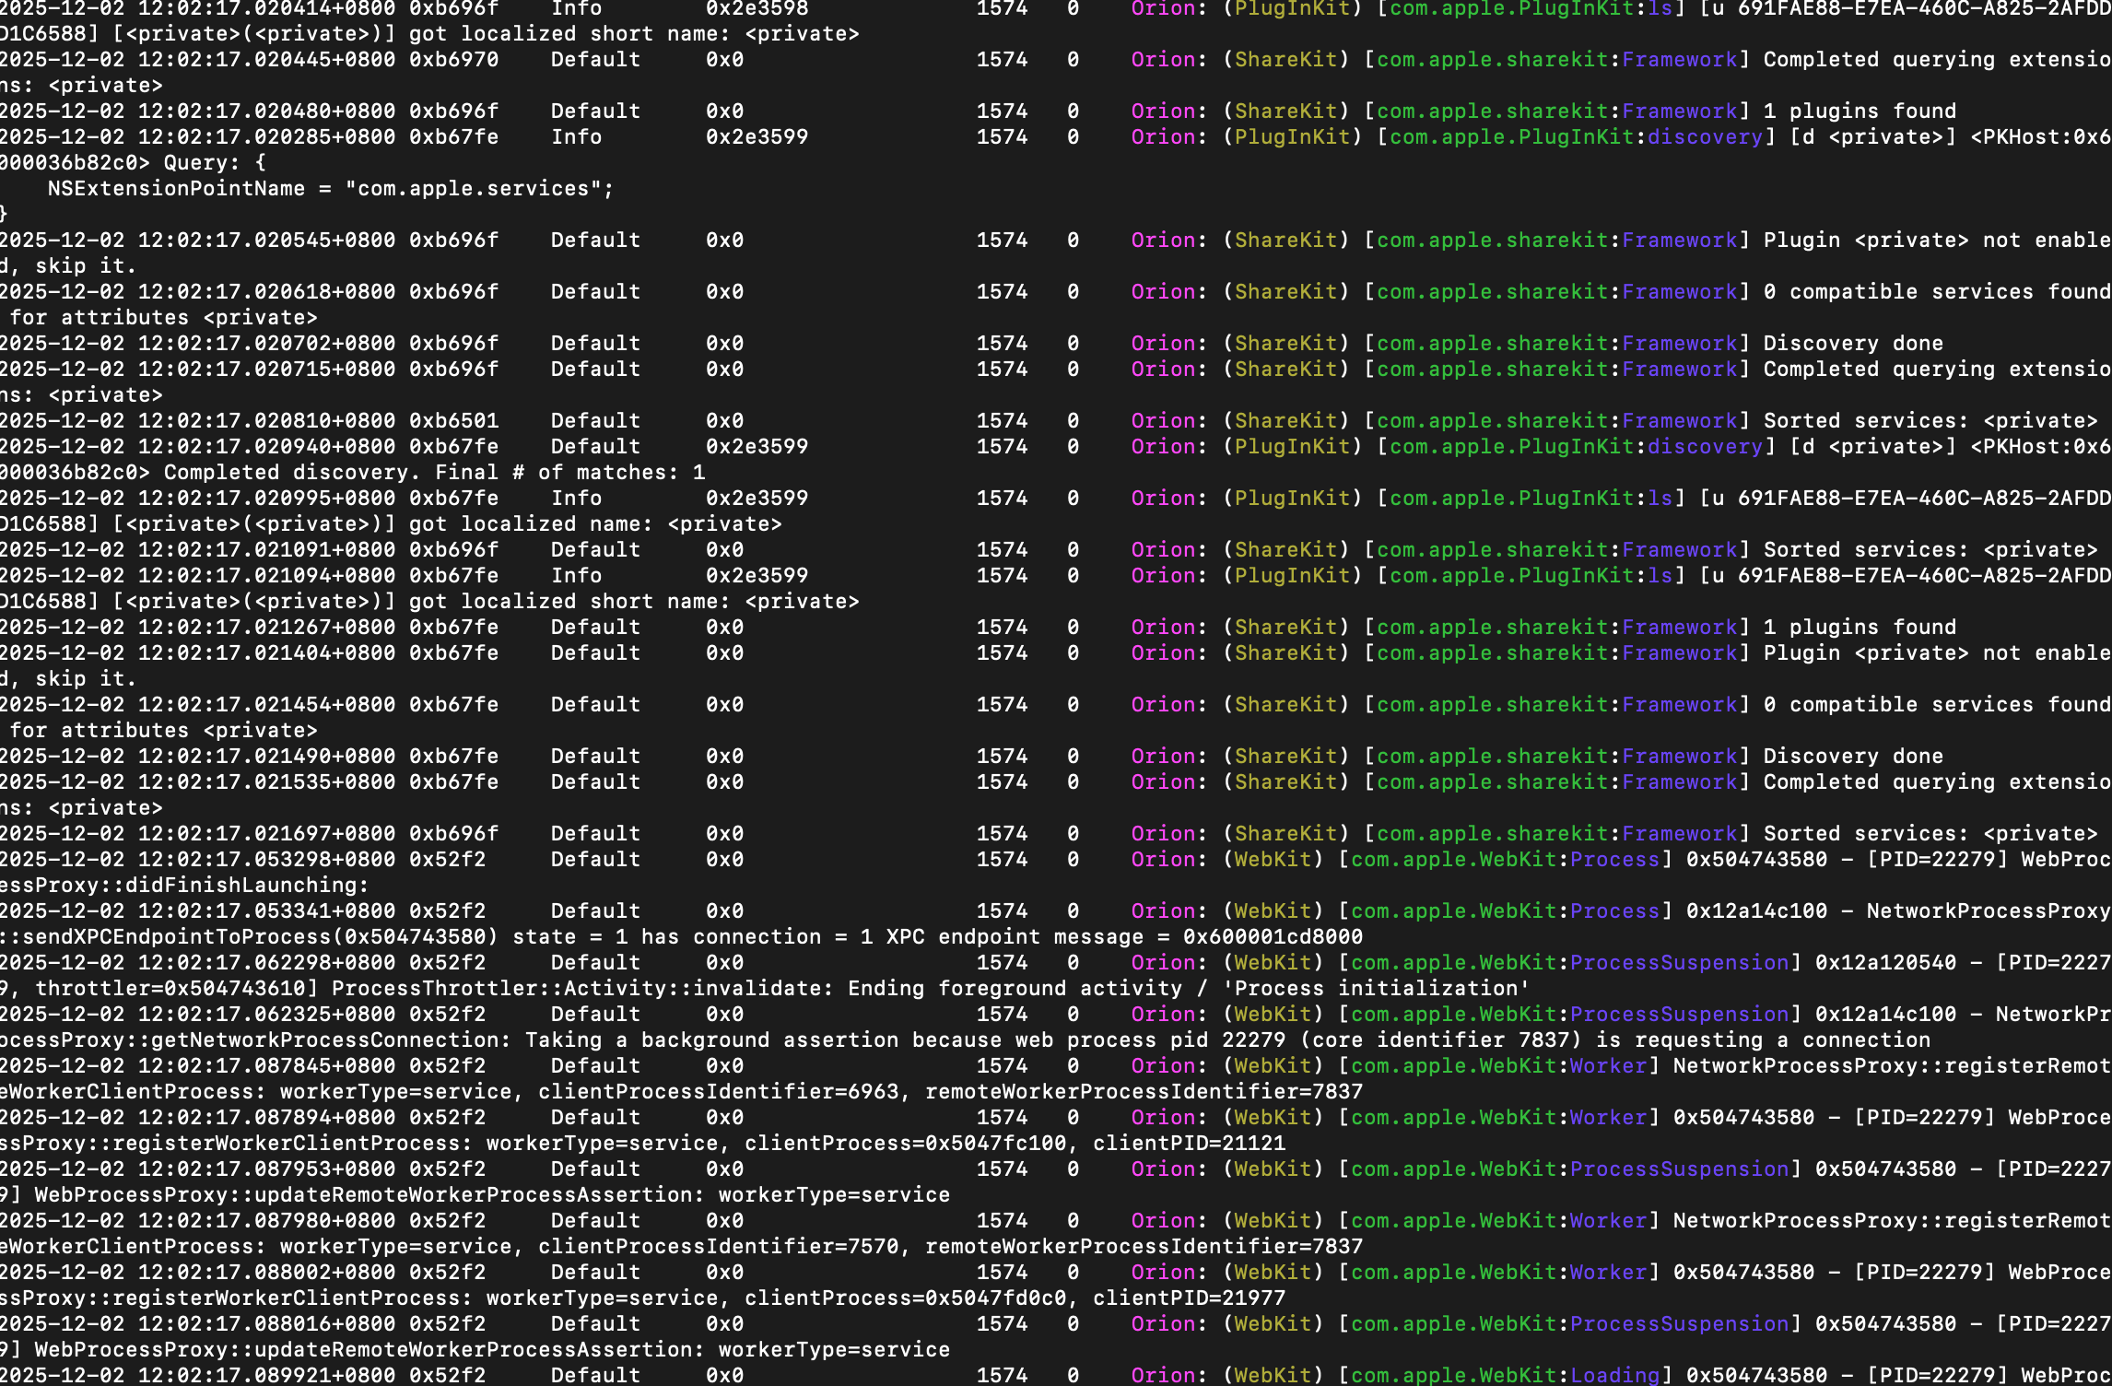Click the clientPID=21121 value

click(x=1189, y=1144)
